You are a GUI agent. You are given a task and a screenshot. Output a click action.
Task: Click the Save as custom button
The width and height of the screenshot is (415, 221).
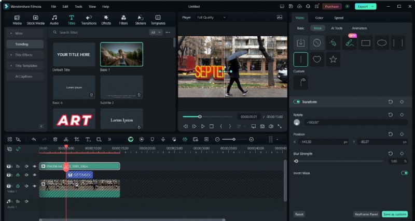click(395, 214)
